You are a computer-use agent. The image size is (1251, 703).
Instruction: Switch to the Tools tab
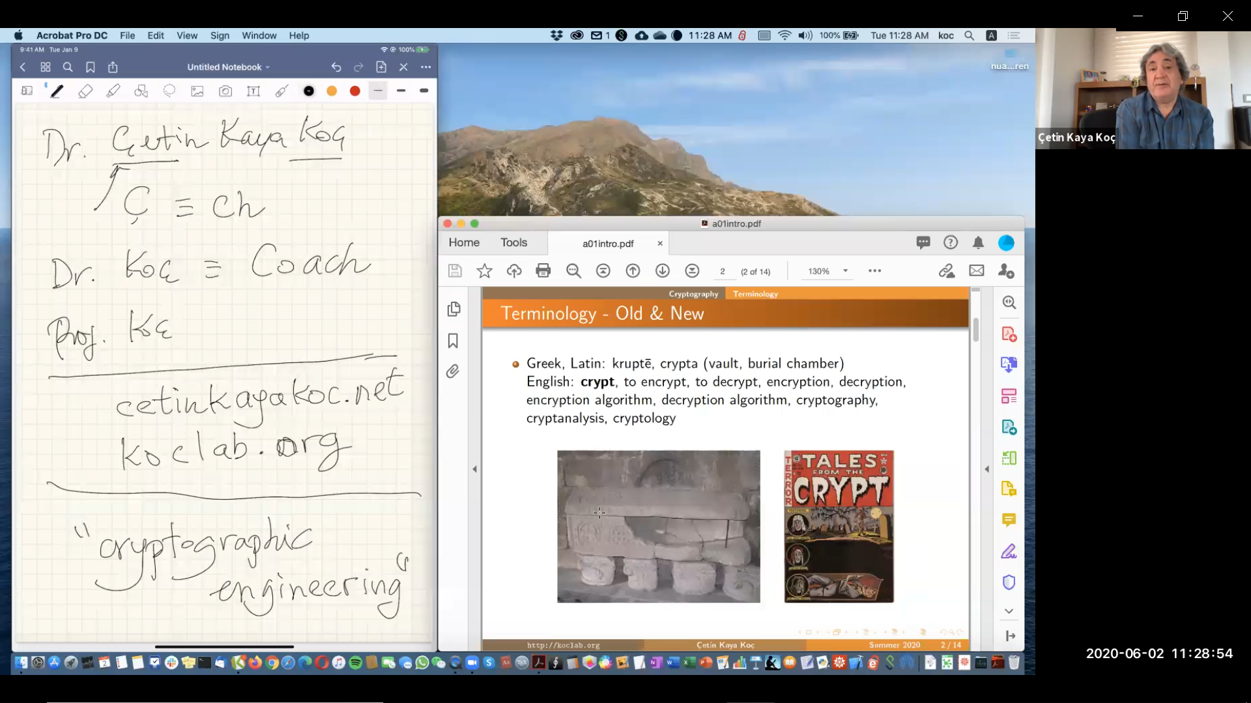tap(513, 243)
